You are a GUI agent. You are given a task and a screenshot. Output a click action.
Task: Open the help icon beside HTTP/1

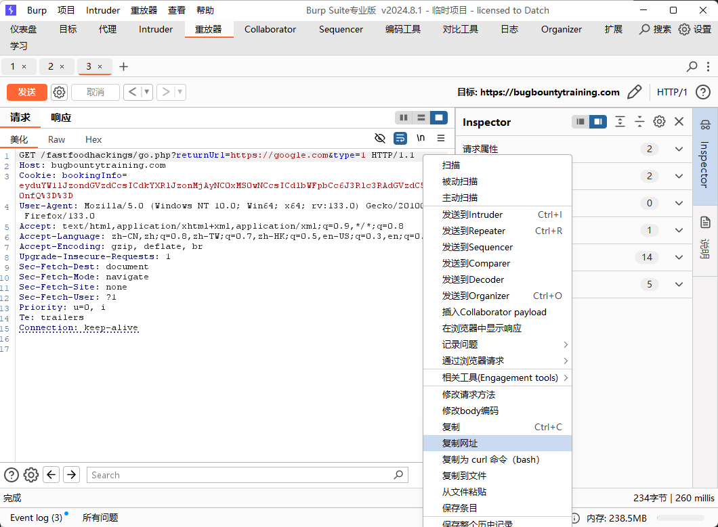point(703,92)
